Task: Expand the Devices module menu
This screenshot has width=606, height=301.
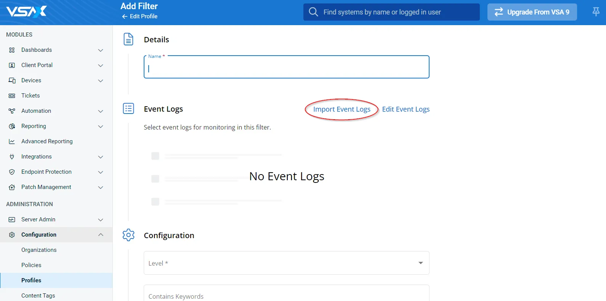Action: [101, 81]
